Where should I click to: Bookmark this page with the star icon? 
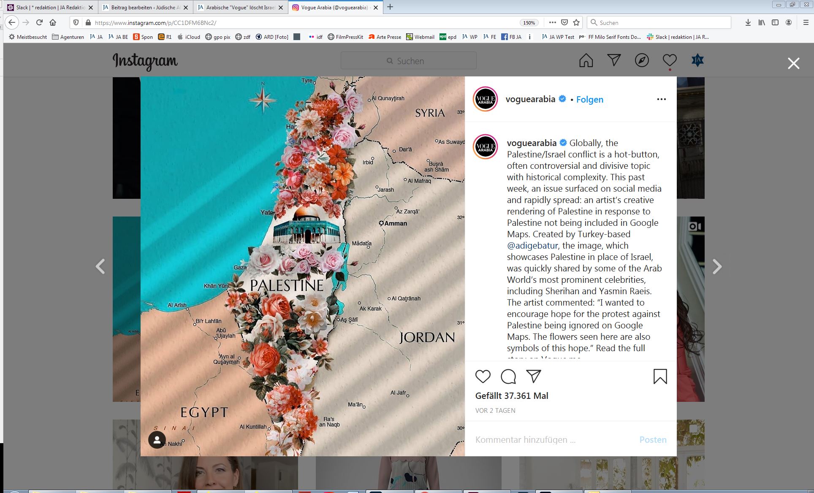(577, 23)
